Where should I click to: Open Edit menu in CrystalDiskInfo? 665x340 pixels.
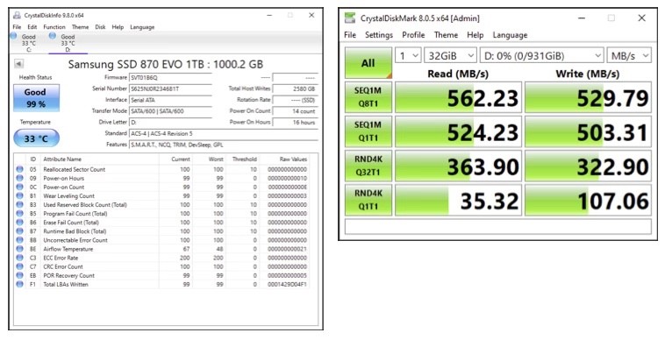pyautogui.click(x=32, y=27)
